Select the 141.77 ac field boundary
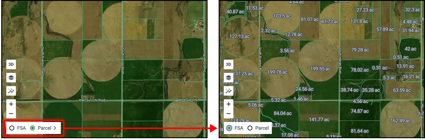Screen dimensions: 425x140 (319, 119)
